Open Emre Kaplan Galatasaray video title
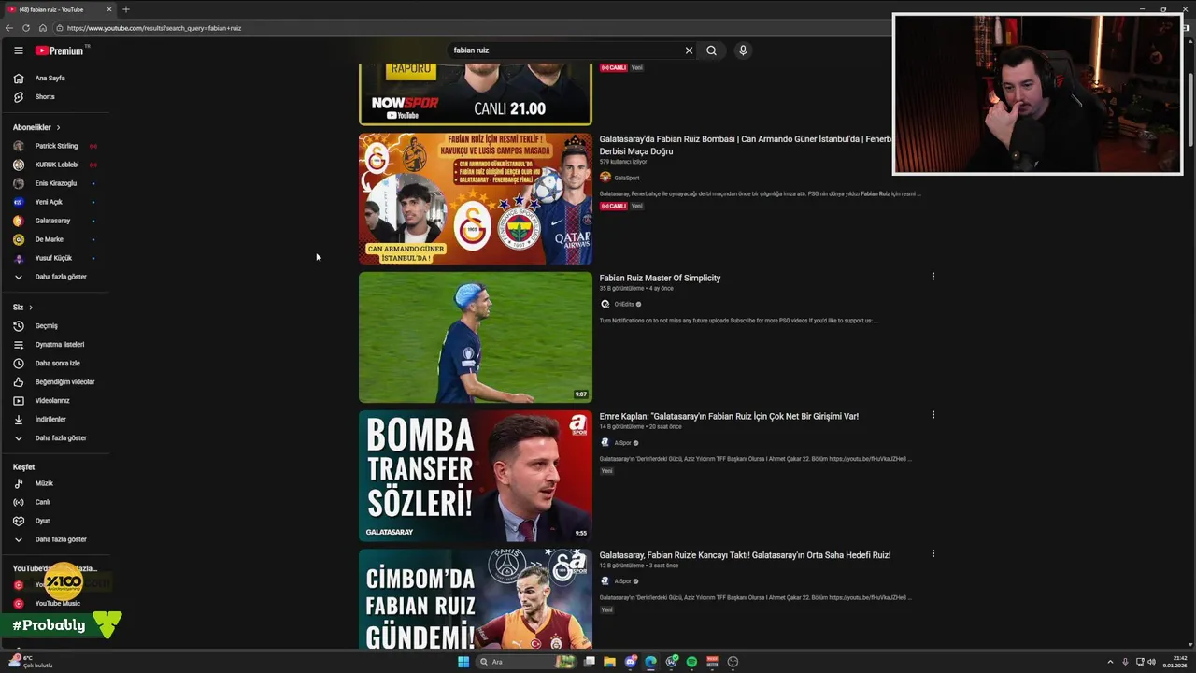This screenshot has height=673, width=1196. 729,416
